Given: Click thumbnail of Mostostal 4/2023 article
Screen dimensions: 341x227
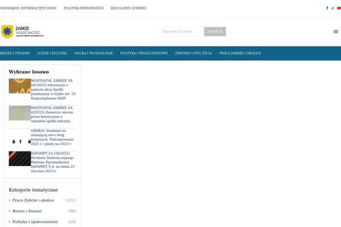Looking at the screenshot, I should click(x=20, y=113).
